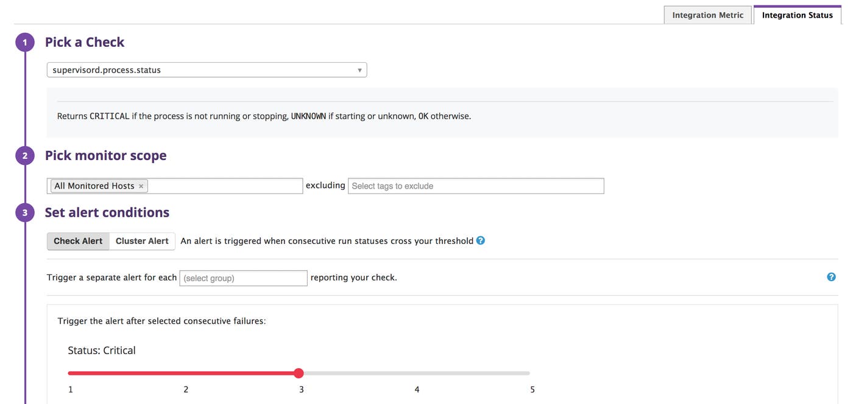Select the Integration Status tab

(797, 15)
